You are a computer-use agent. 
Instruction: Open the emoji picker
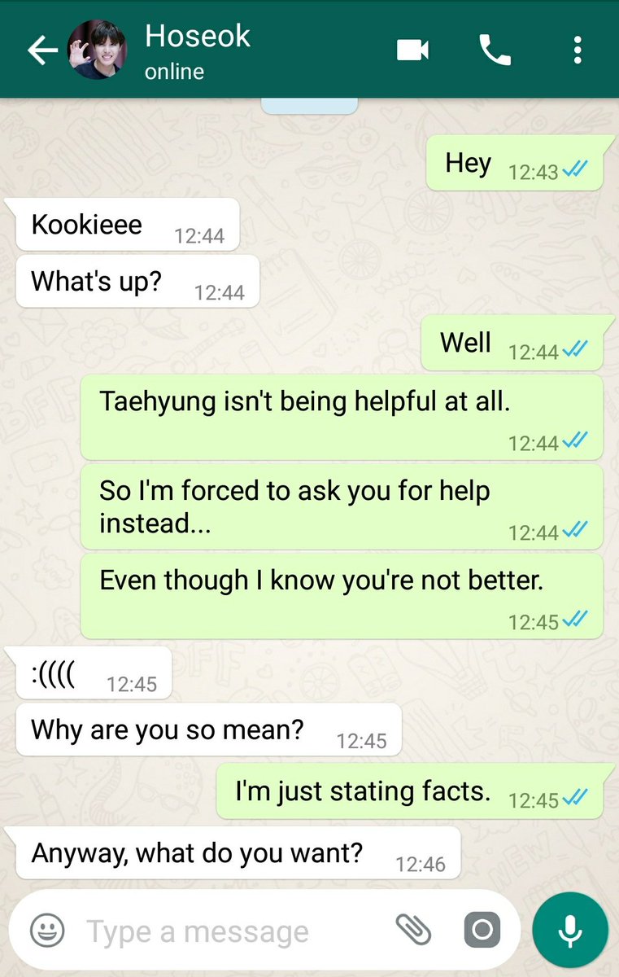tap(47, 930)
